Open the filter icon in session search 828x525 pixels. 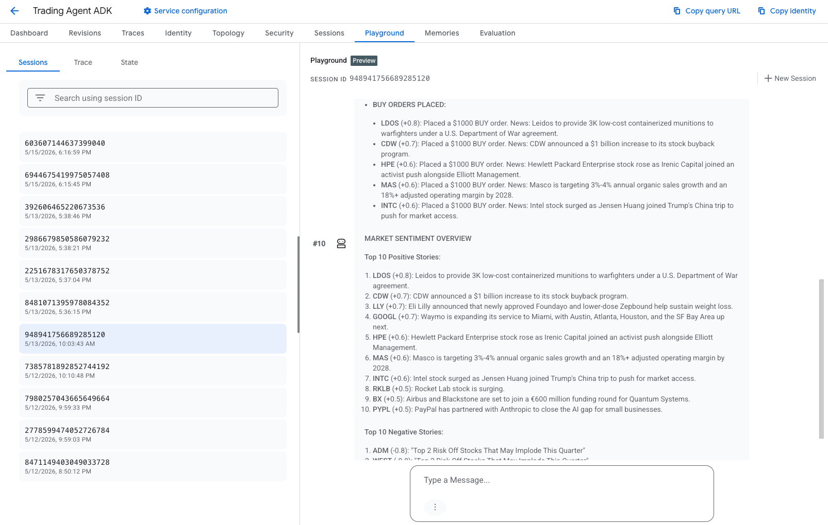pyautogui.click(x=40, y=98)
